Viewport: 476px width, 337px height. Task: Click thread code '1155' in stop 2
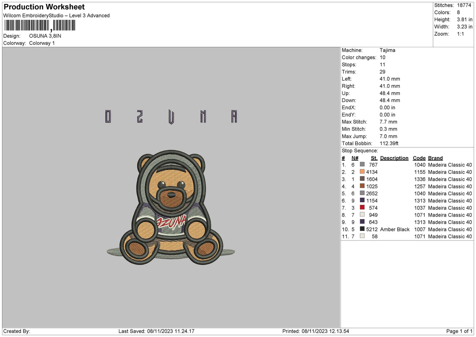click(x=419, y=172)
